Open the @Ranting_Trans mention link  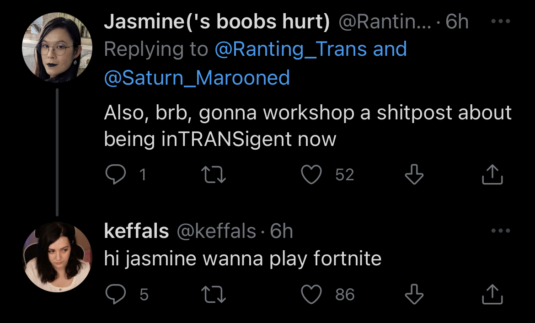(x=292, y=49)
